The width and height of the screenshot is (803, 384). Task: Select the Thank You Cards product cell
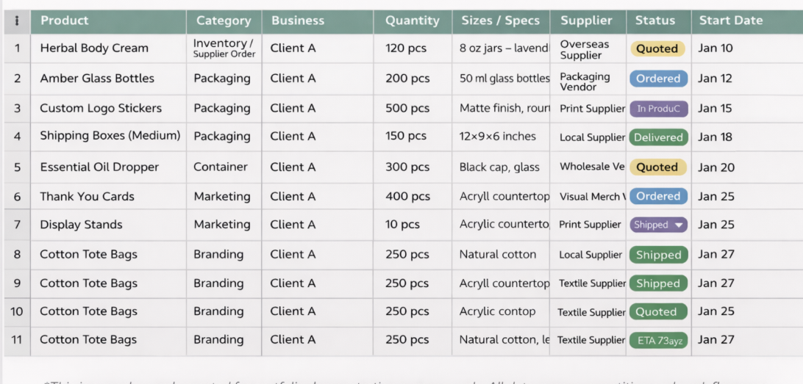pyautogui.click(x=87, y=197)
